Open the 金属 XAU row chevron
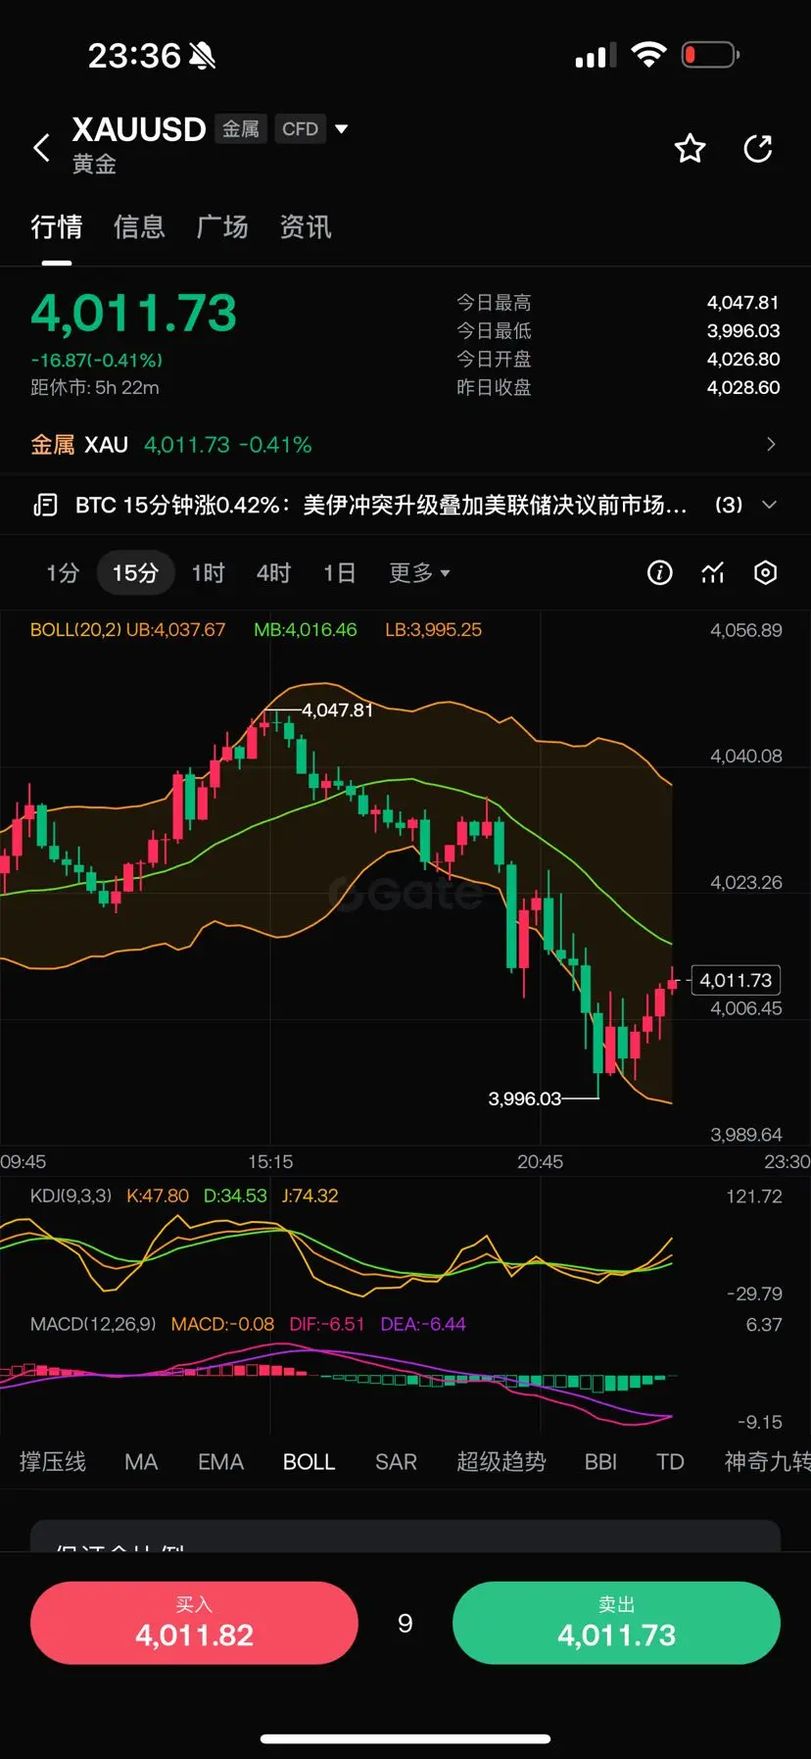Viewport: 811px width, 1759px height. click(771, 445)
